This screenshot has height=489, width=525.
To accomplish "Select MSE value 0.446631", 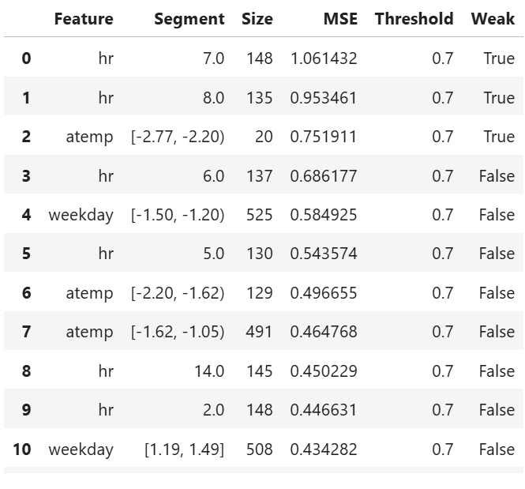I will point(324,410).
